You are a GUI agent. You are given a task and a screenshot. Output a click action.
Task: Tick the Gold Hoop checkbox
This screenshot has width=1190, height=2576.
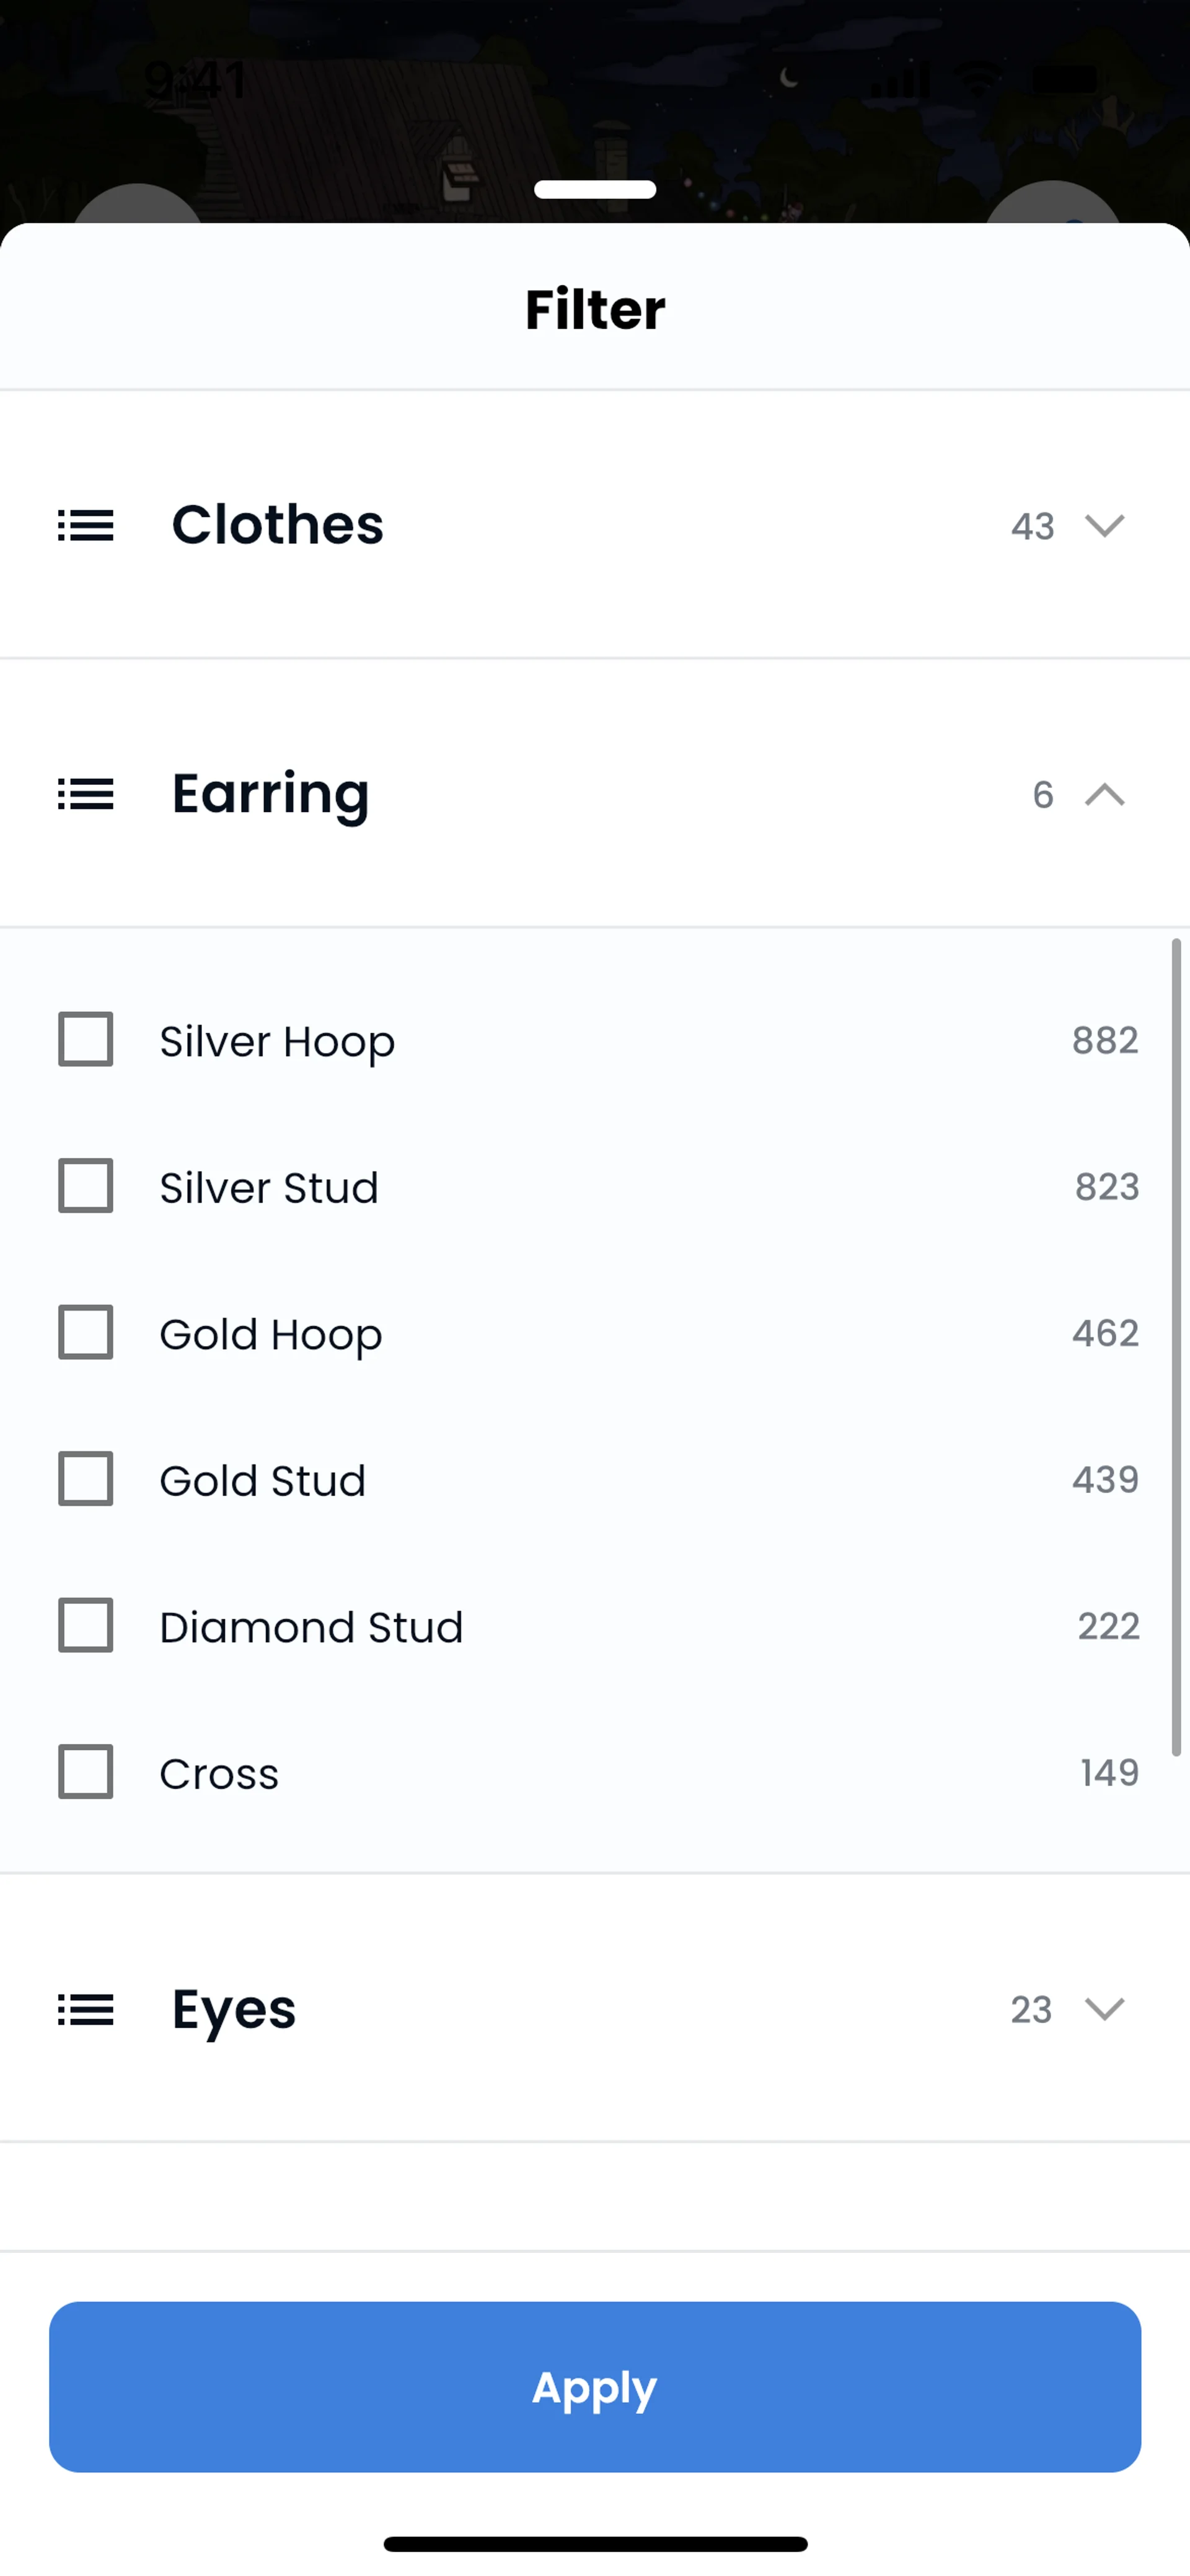[85, 1332]
